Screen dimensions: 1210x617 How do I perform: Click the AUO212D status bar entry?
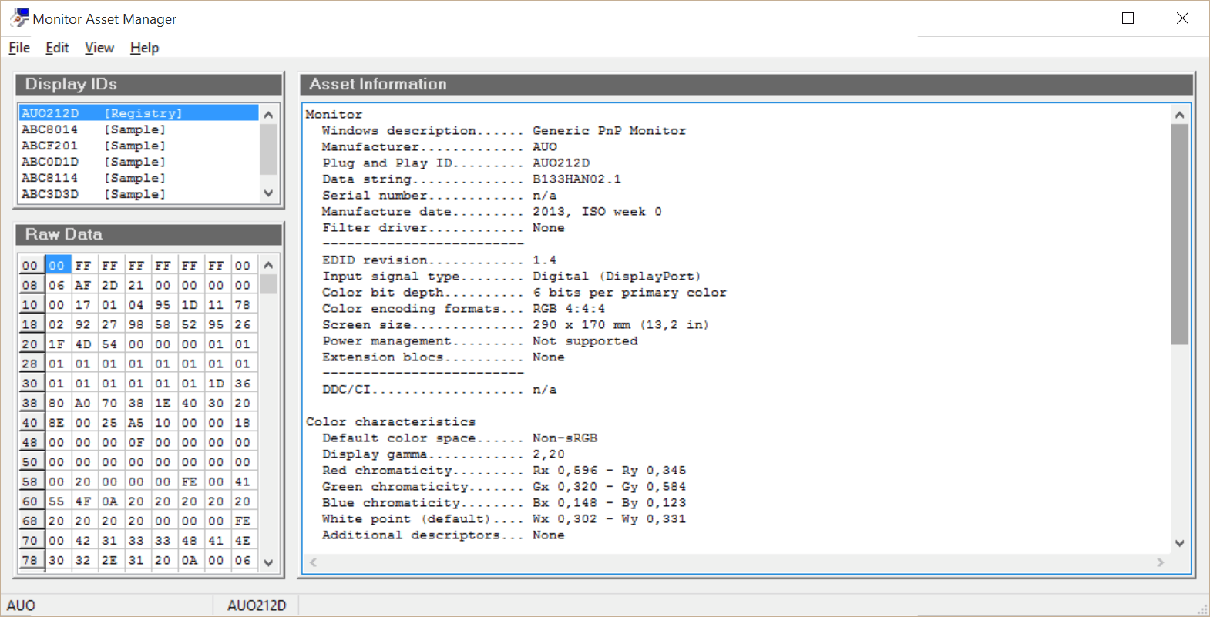point(257,605)
